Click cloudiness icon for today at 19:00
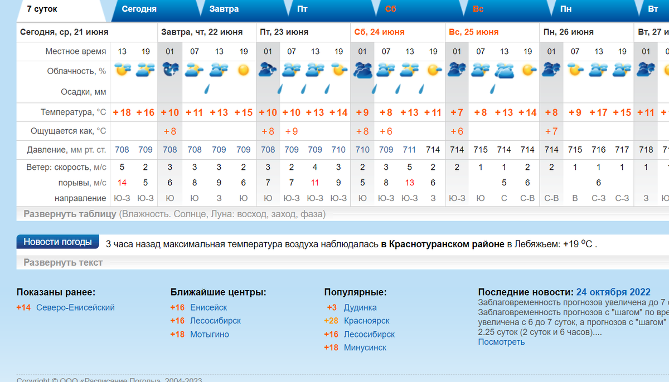The image size is (669, 382). tap(146, 70)
